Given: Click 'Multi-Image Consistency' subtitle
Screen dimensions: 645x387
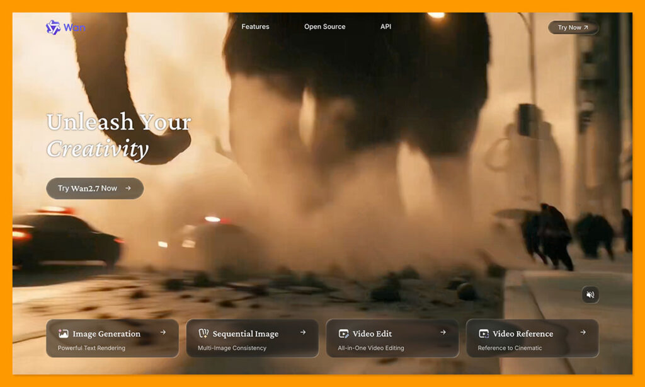Looking at the screenshot, I should pyautogui.click(x=232, y=348).
